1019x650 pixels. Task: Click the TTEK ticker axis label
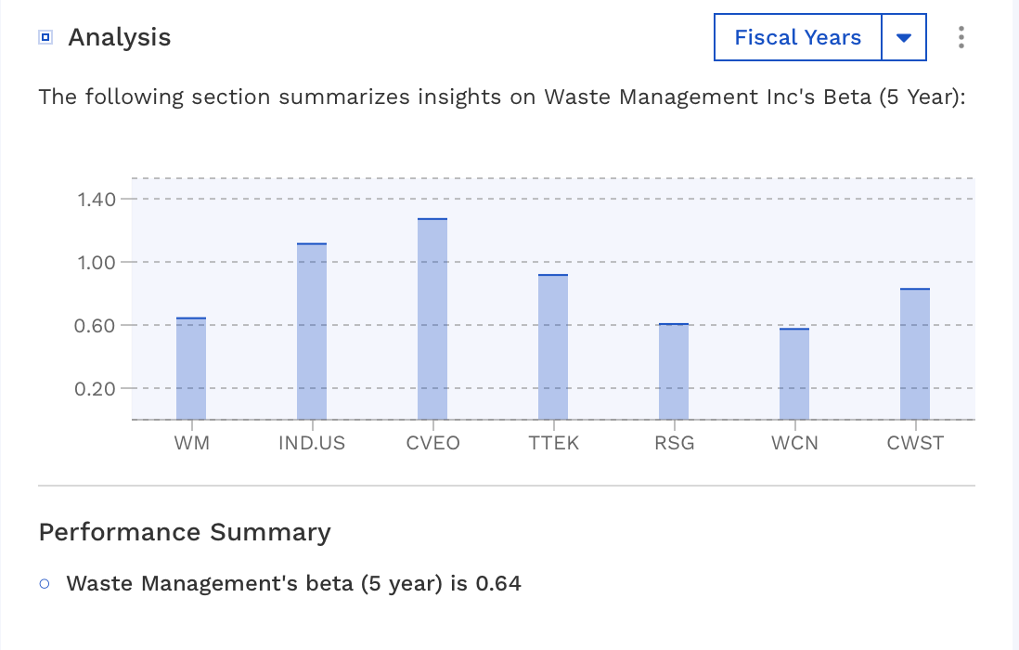(x=553, y=443)
